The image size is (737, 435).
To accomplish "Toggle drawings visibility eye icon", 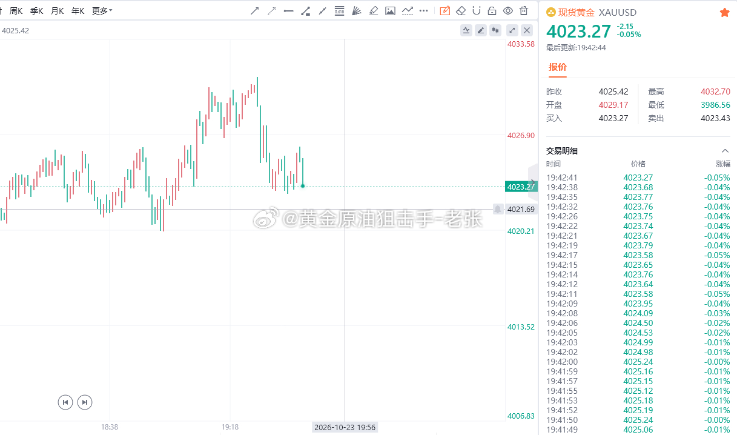I will (508, 10).
